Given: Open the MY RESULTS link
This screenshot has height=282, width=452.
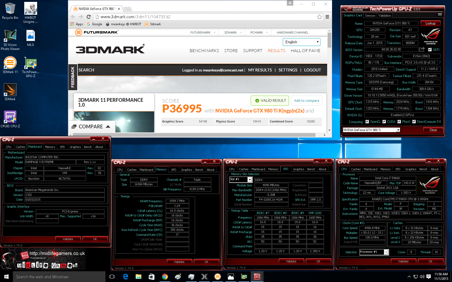Looking at the screenshot, I should coord(260,70).
